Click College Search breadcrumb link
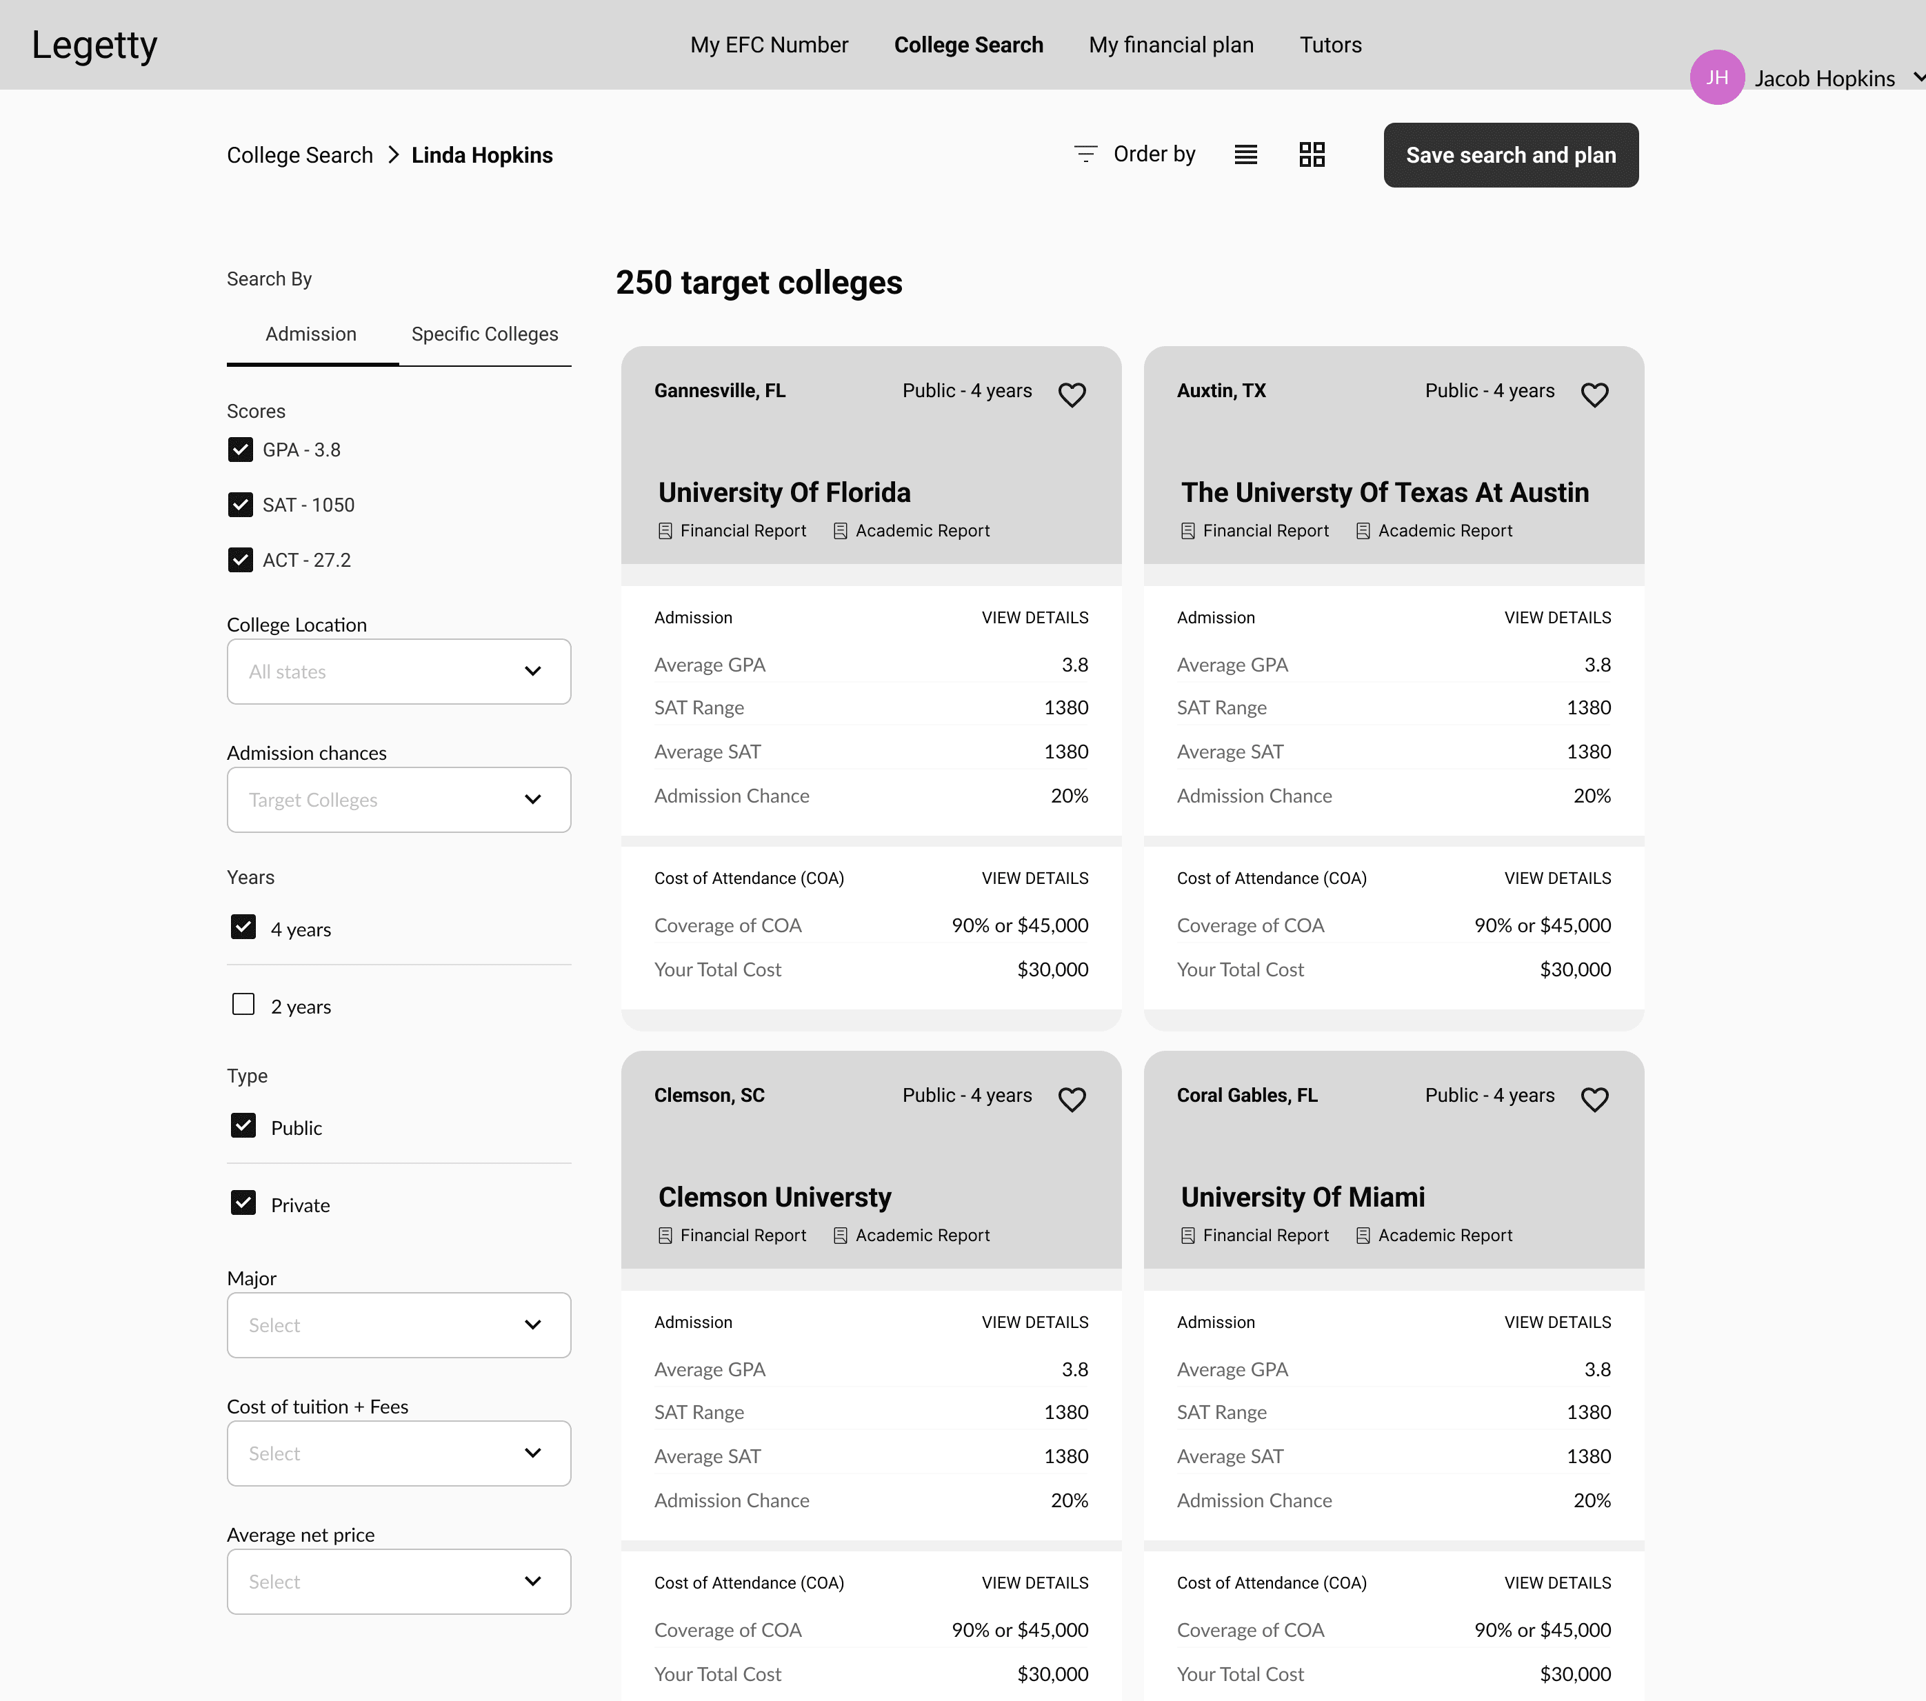 pyautogui.click(x=300, y=156)
